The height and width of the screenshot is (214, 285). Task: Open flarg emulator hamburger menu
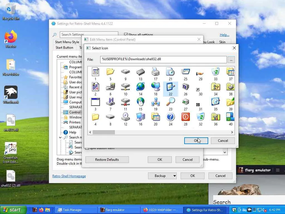[277, 170]
